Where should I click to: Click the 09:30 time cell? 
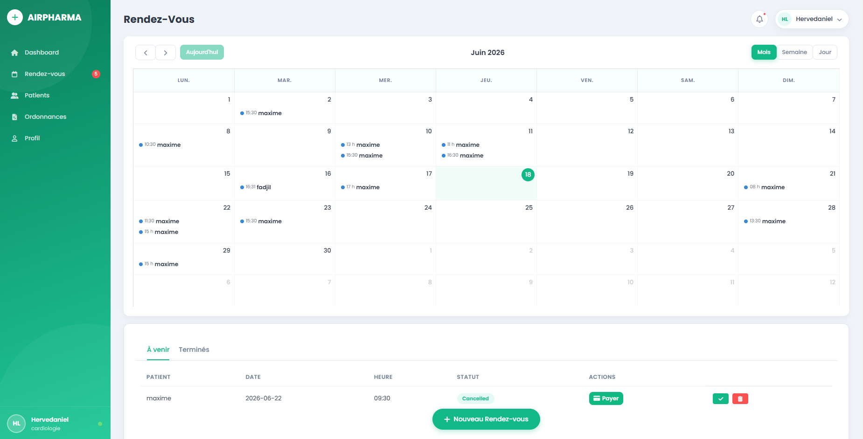pyautogui.click(x=382, y=398)
